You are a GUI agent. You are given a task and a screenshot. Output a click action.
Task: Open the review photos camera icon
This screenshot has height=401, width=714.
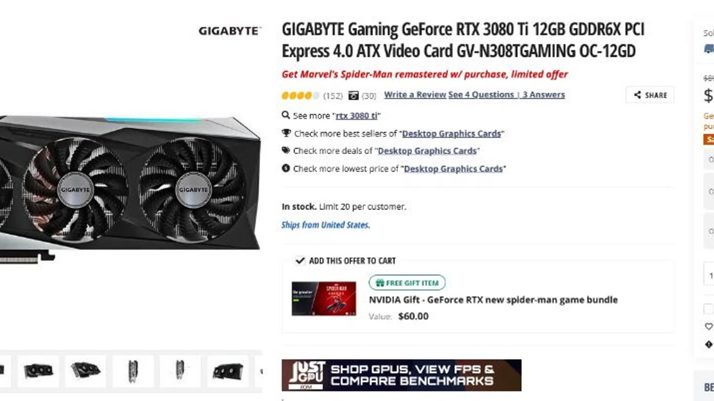pos(353,95)
